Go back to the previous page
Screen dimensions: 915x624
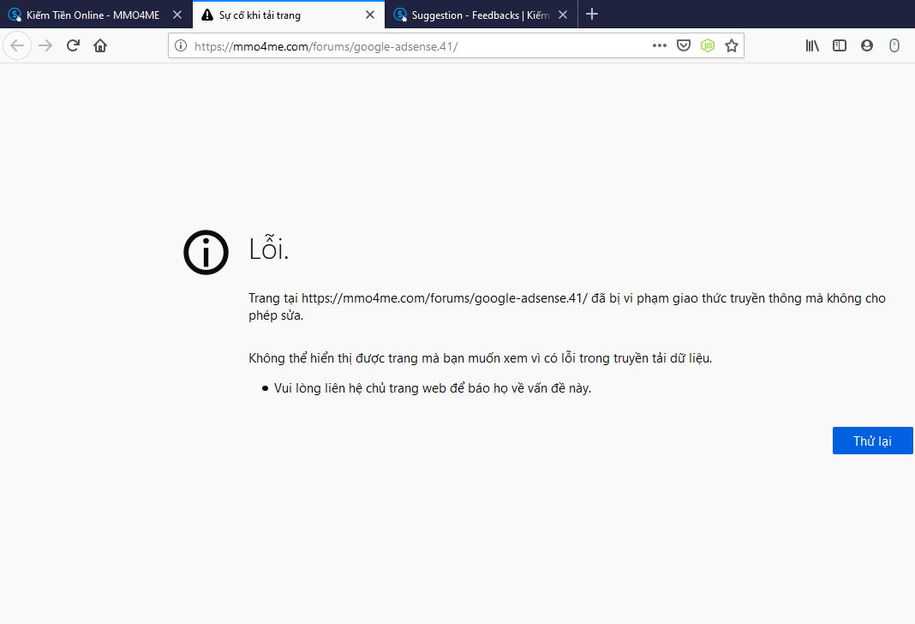[x=17, y=45]
